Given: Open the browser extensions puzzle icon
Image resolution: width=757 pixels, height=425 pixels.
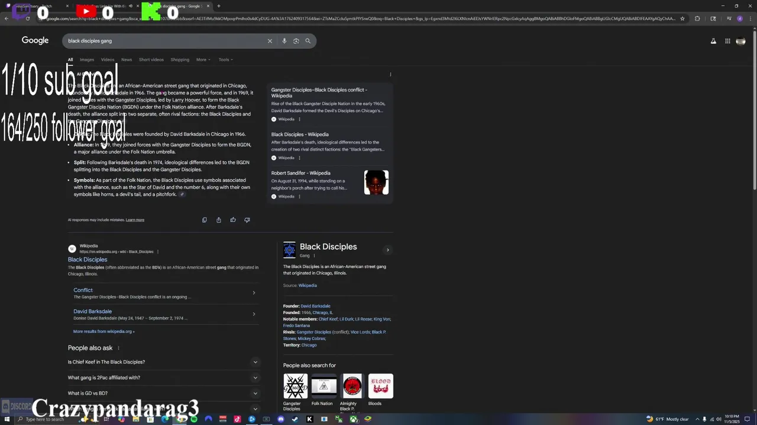Looking at the screenshot, I should point(697,18).
